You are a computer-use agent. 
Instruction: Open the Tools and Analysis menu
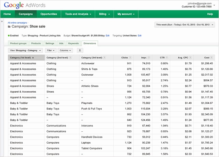(78, 14)
